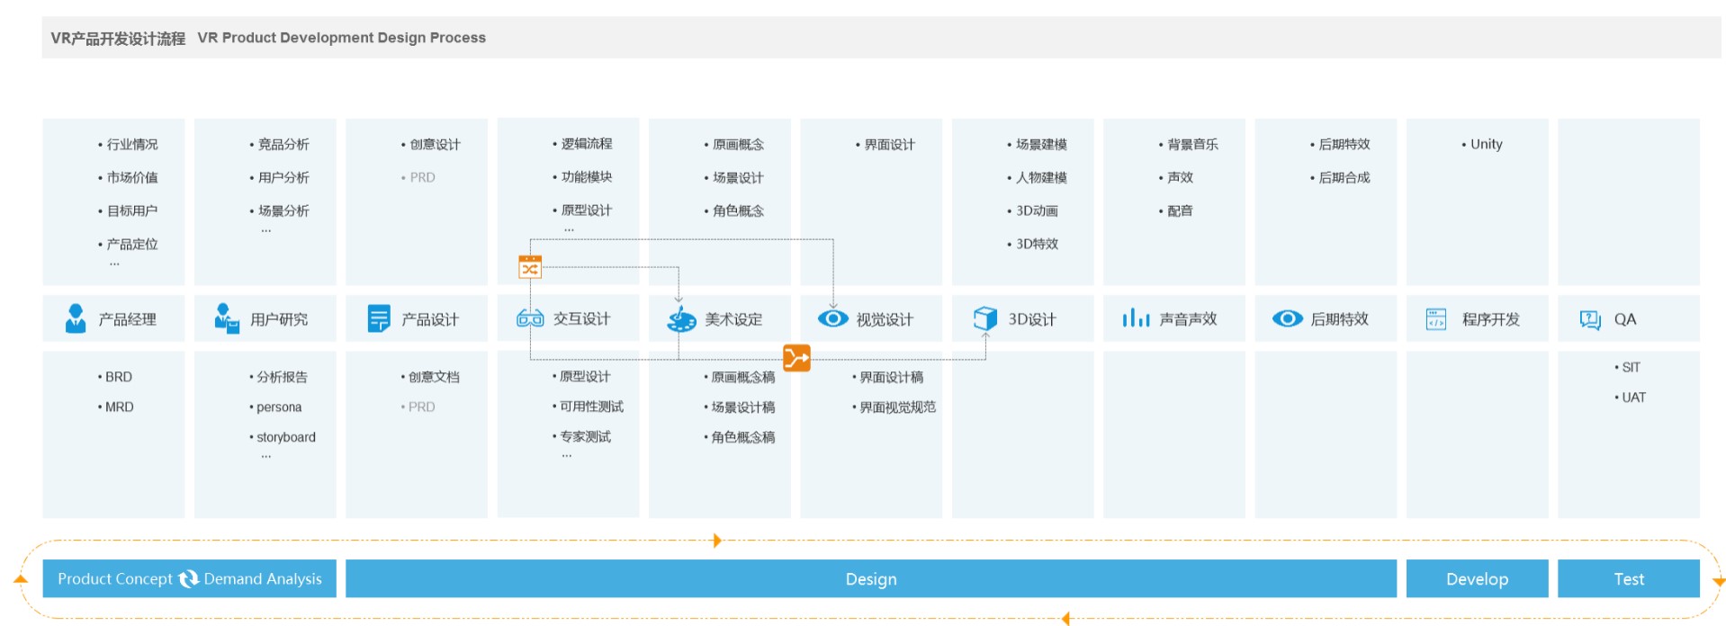Click the QA role label
Viewport: 1726px width, 626px height.
point(1625,319)
